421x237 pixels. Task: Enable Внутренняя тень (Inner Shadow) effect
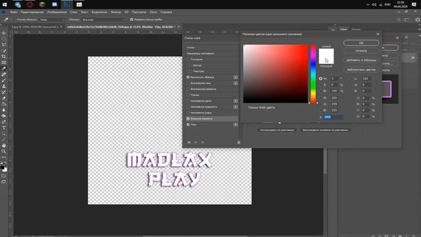[188, 83]
